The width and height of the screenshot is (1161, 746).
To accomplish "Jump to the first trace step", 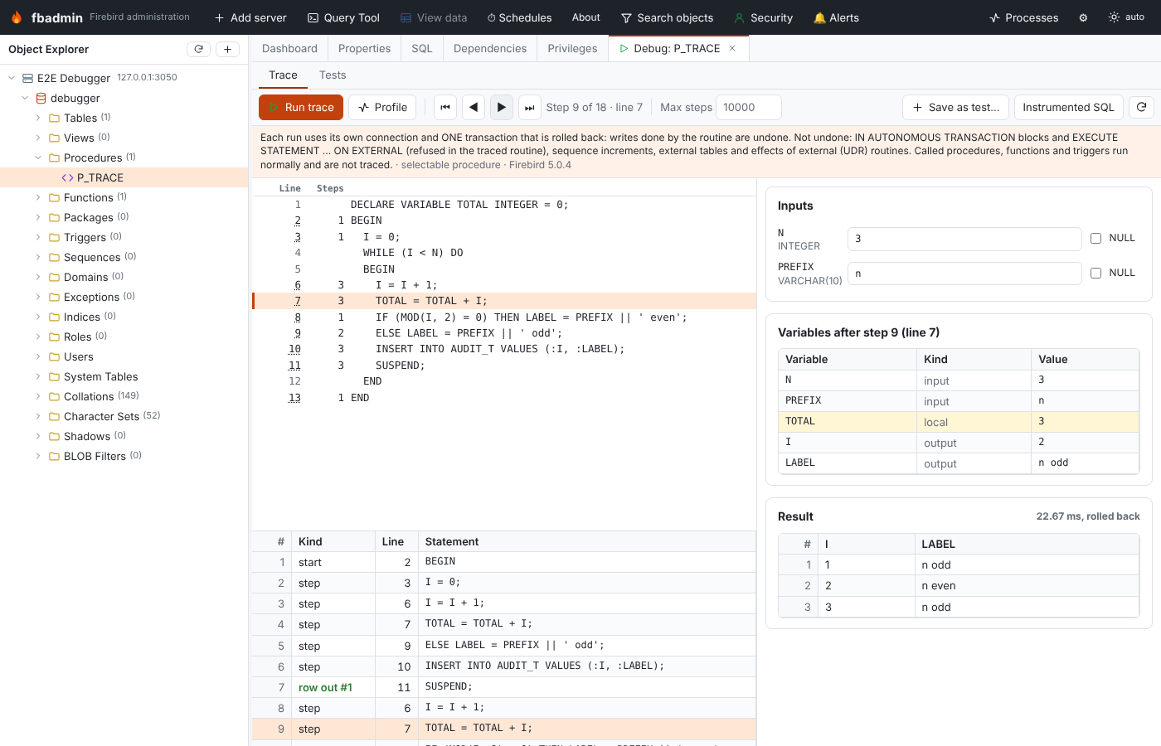I will tap(445, 107).
